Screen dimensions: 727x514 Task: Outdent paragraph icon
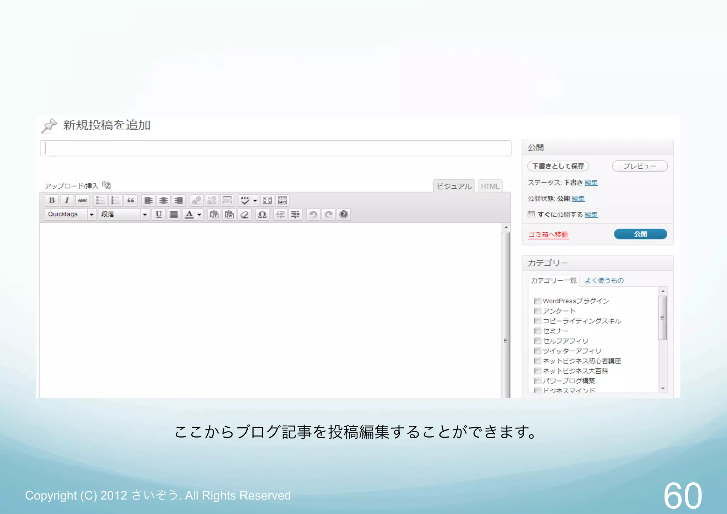point(280,214)
